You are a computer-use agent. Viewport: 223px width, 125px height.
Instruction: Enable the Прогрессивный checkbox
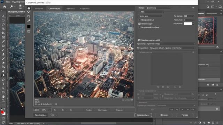[139, 20]
